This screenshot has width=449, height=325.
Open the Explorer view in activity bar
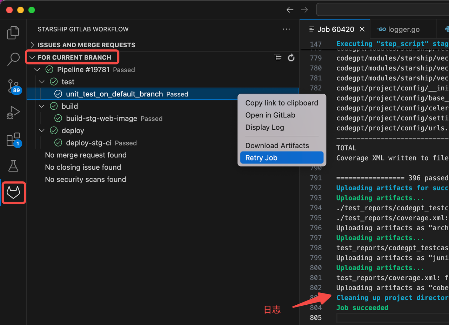[13, 33]
